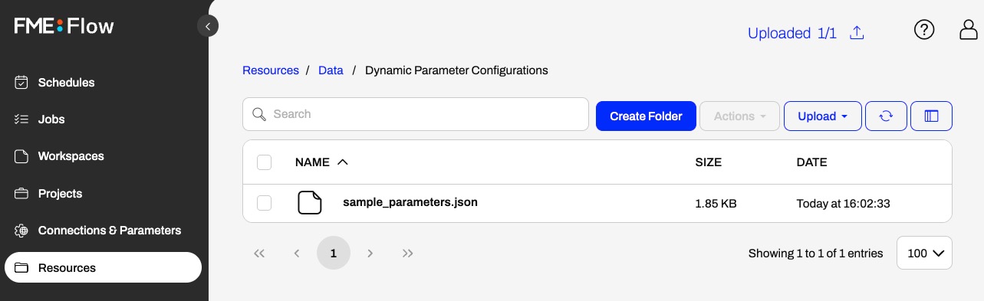The height and width of the screenshot is (301, 984).
Task: Toggle the column layout panel icon
Action: pos(931,116)
